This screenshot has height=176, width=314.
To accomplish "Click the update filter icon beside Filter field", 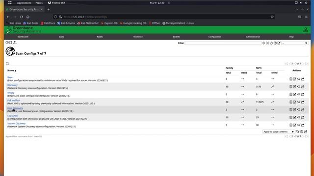I will click(x=263, y=43).
